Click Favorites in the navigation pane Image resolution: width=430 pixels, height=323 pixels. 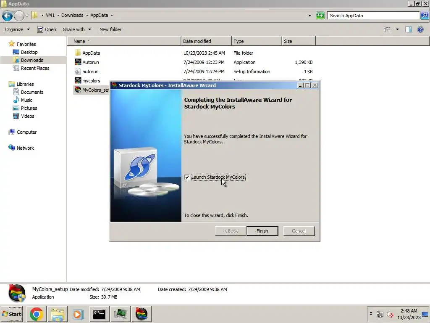26,44
